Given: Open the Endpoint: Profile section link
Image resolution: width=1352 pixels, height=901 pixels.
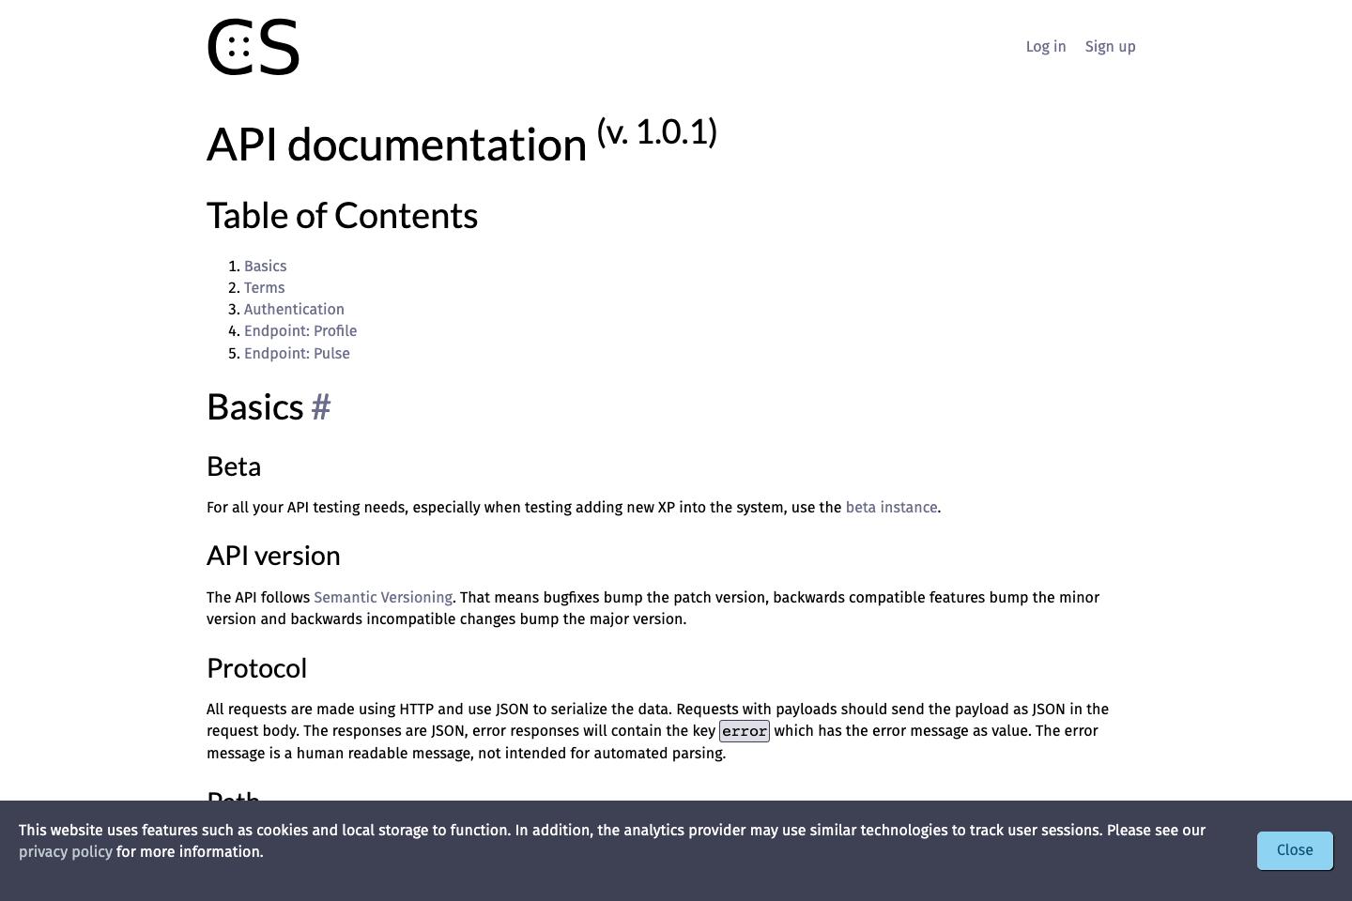Looking at the screenshot, I should 300,331.
